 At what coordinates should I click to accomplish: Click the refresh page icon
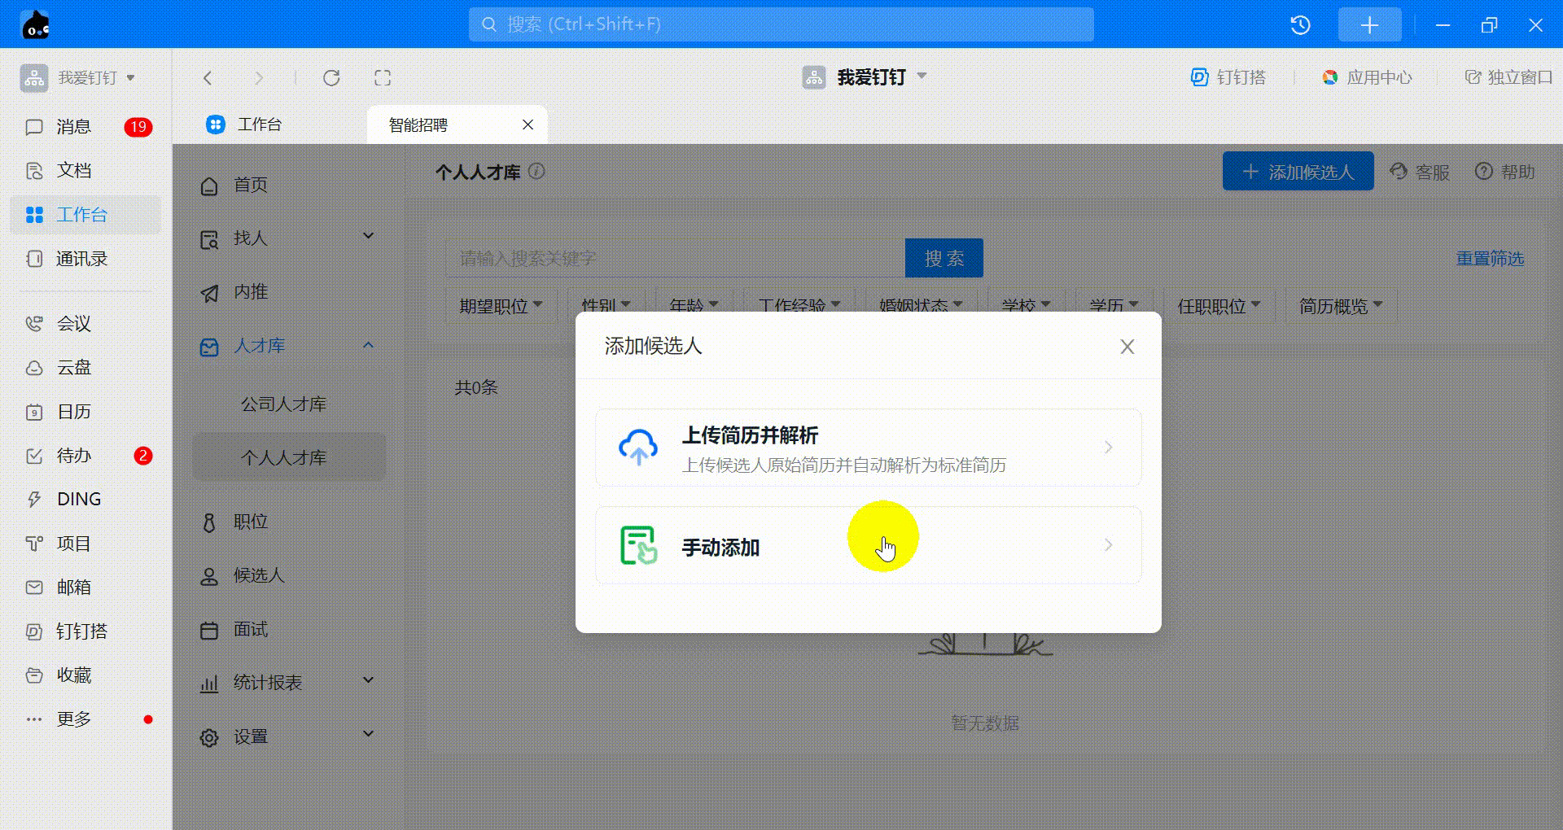click(x=331, y=78)
